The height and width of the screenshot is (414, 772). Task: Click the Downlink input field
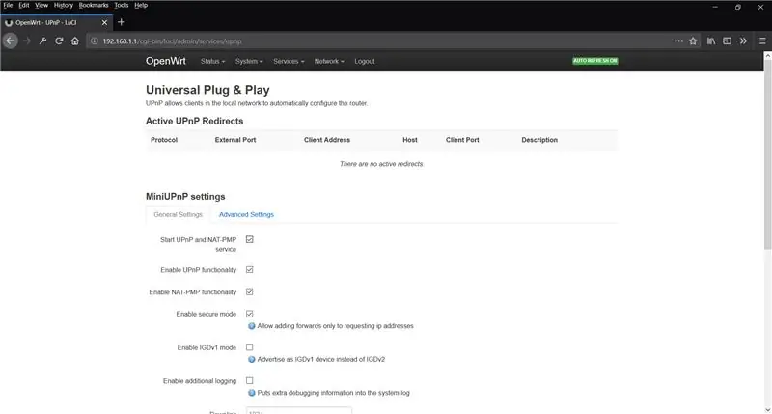point(299,410)
